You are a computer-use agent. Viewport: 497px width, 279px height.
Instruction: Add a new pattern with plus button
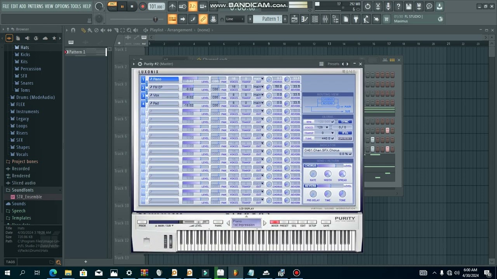click(285, 19)
